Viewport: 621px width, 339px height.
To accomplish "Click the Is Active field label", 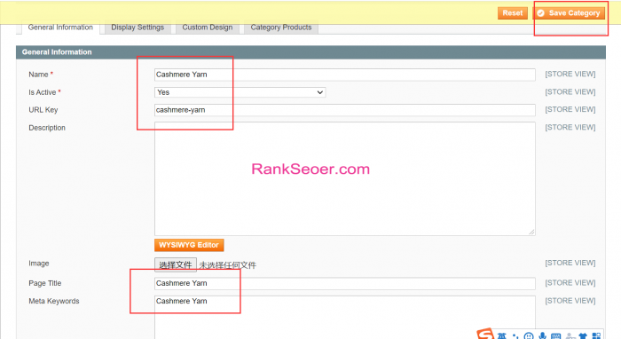I will coord(42,92).
